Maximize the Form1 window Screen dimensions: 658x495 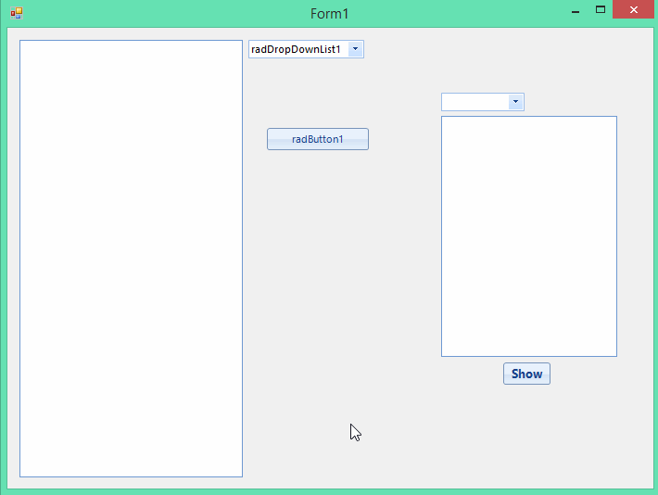pos(601,10)
